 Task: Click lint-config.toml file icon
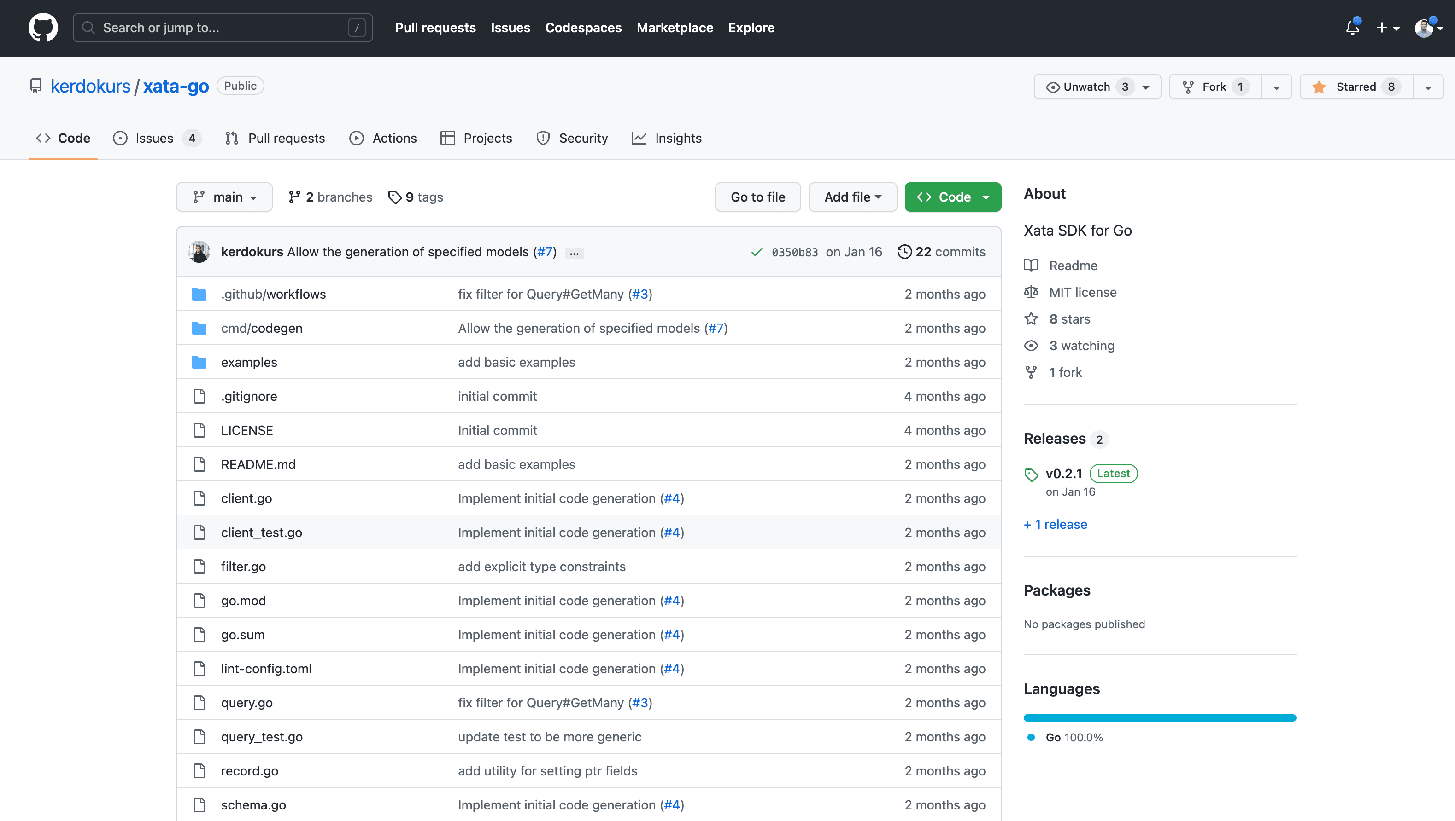click(x=199, y=668)
